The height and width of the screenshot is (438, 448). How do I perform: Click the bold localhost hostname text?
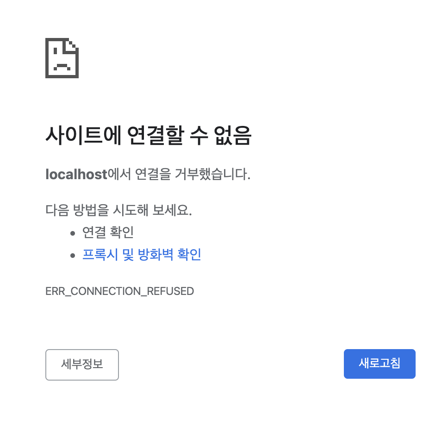pyautogui.click(x=76, y=174)
